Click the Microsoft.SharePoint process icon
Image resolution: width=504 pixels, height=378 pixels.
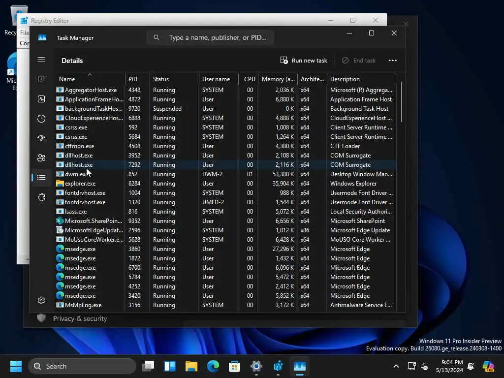click(60, 221)
